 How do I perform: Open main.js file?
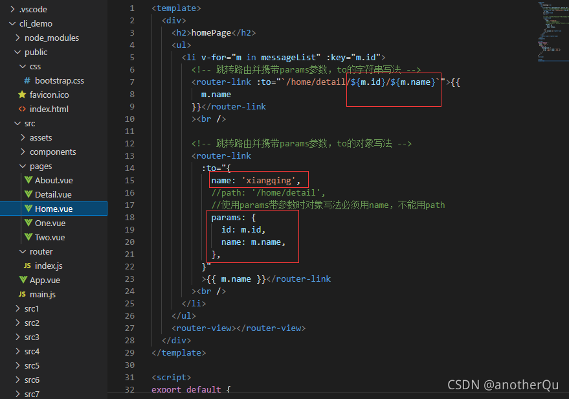(43, 295)
